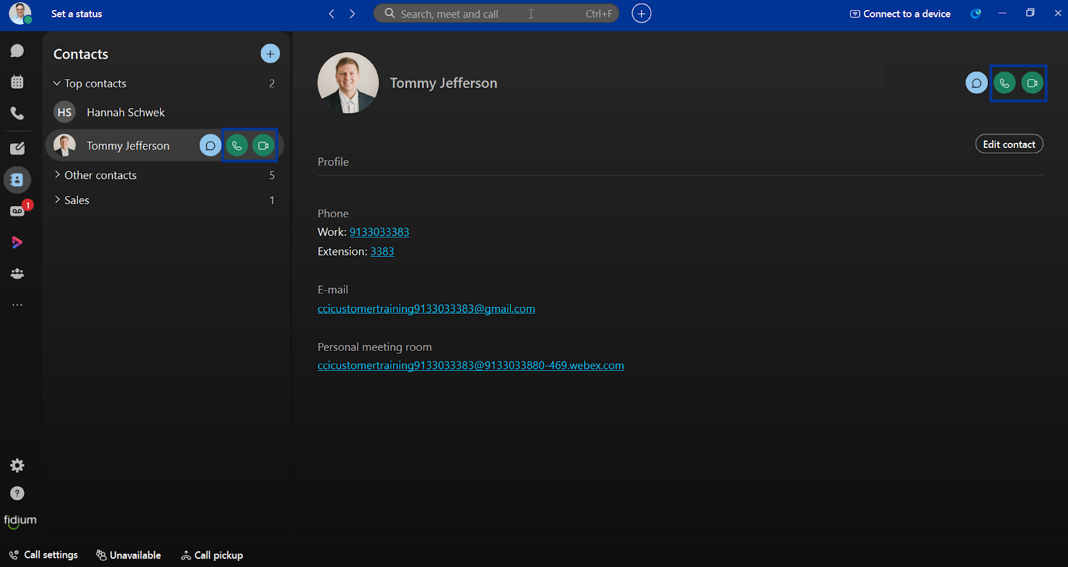This screenshot has height=567, width=1068.
Task: Open the Teams icon in sidebar
Action: point(17,273)
